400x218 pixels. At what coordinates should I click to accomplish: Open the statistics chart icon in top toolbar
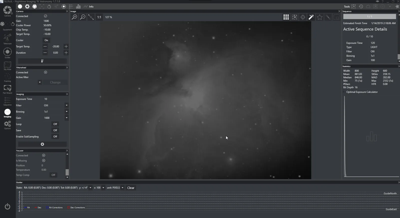(x=78, y=6)
